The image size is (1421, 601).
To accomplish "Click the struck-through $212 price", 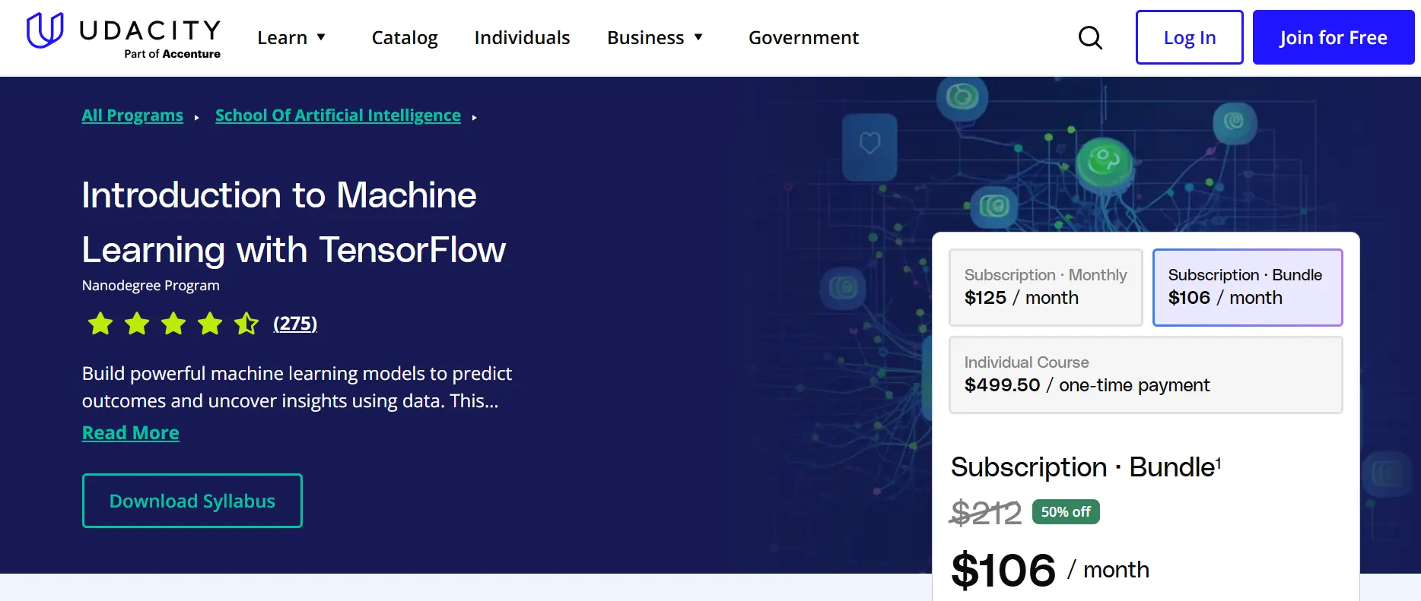I will pos(986,513).
